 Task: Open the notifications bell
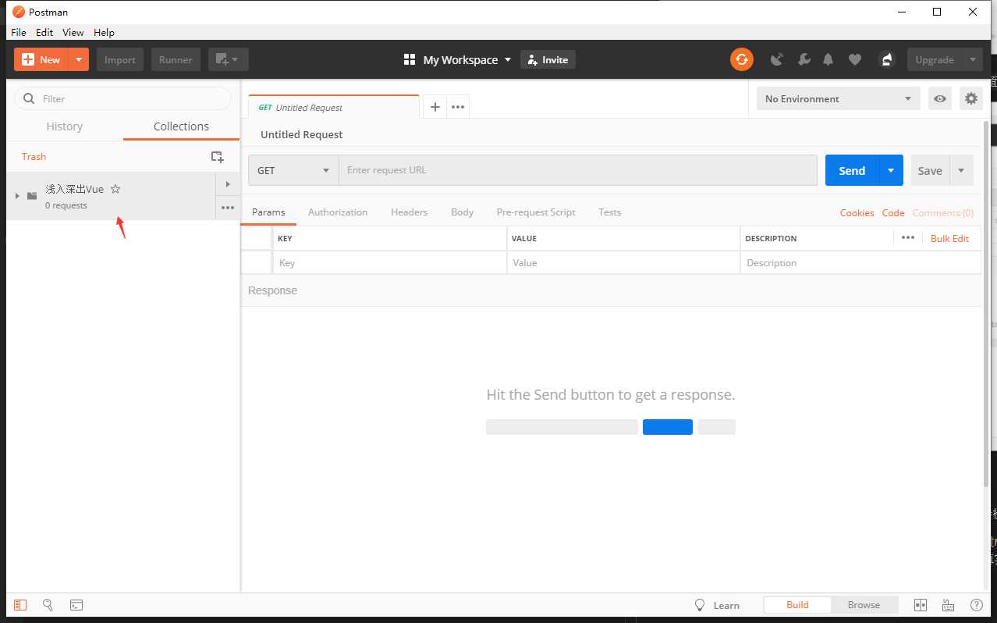pos(828,59)
